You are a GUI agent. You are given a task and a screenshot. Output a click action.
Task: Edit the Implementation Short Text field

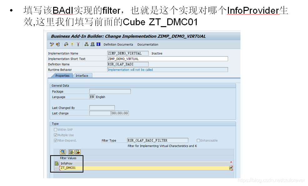[x=168, y=59]
